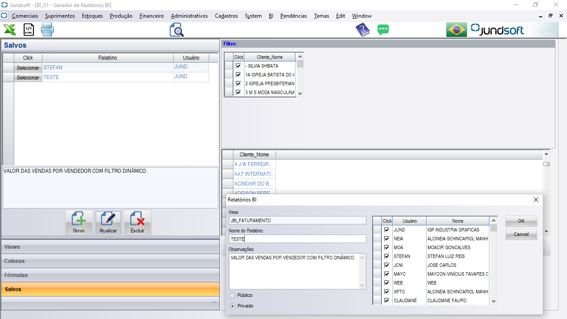
Task: Click the Brazil flag language icon
Action: point(457,30)
